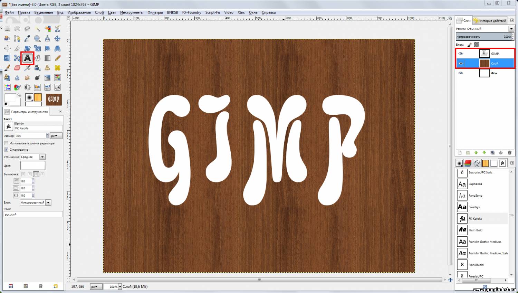Image resolution: width=518 pixels, height=293 pixels.
Task: Open the size unit px dropdown
Action: [56, 136]
